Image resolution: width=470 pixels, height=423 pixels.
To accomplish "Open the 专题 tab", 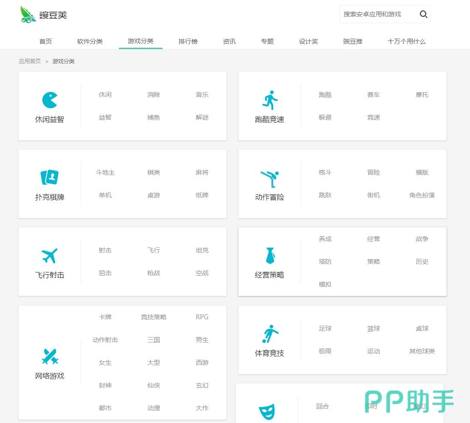I will tap(267, 41).
